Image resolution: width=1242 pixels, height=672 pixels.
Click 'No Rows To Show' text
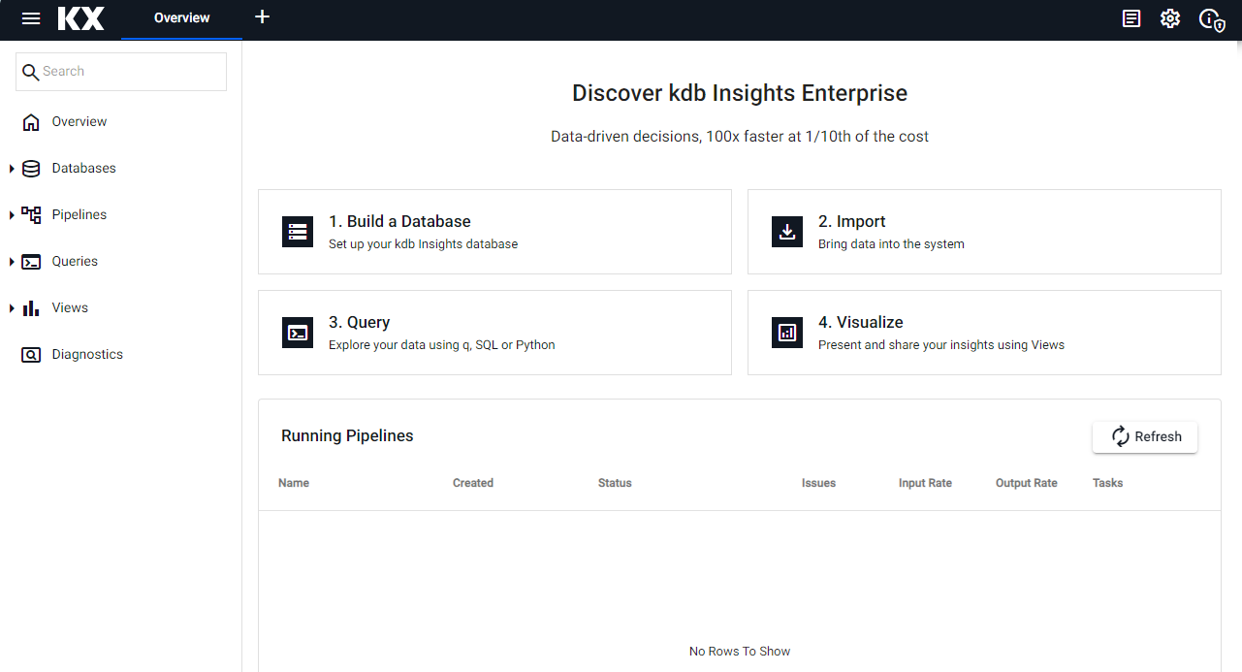click(740, 652)
